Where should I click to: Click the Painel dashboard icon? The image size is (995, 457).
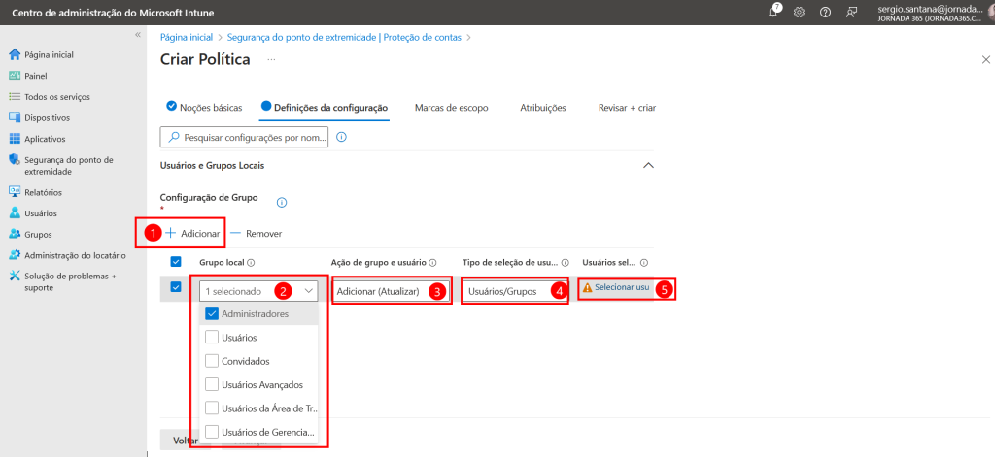pyautogui.click(x=16, y=76)
